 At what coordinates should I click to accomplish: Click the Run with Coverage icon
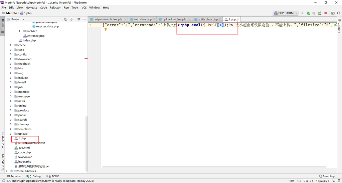click(x=314, y=13)
